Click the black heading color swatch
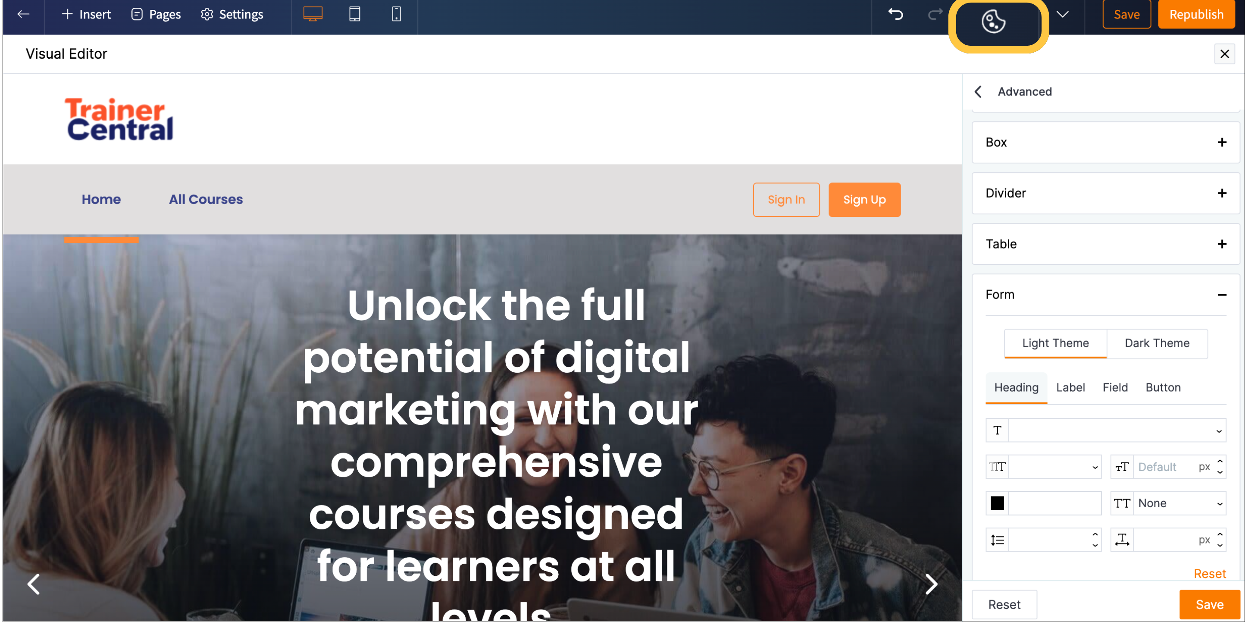Image resolution: width=1245 pixels, height=622 pixels. [997, 503]
